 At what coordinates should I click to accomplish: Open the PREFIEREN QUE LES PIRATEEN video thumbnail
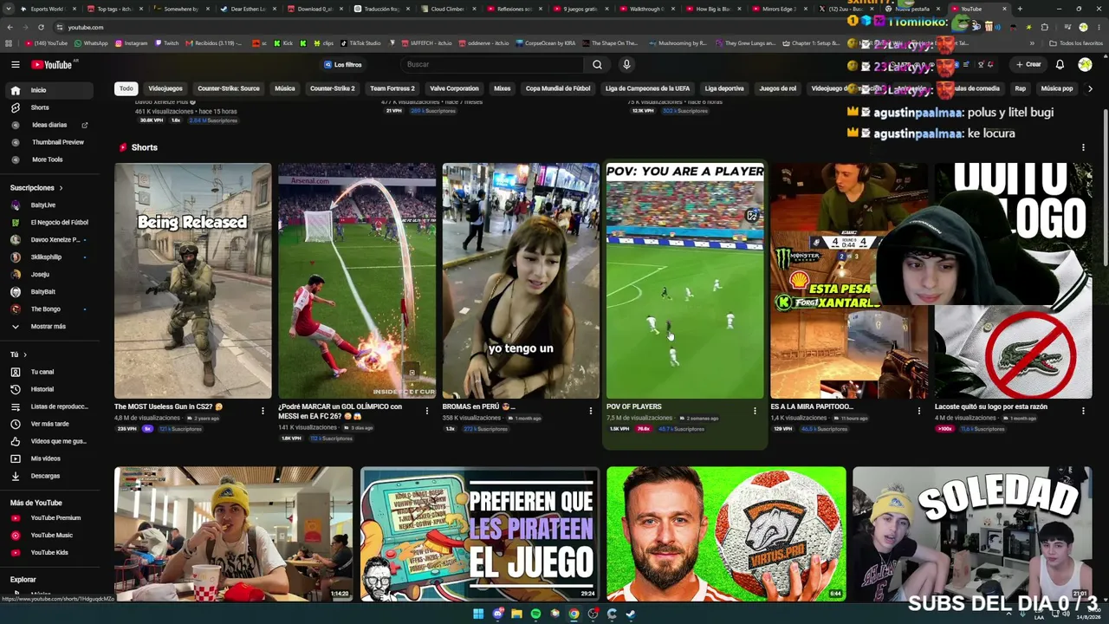pos(480,534)
